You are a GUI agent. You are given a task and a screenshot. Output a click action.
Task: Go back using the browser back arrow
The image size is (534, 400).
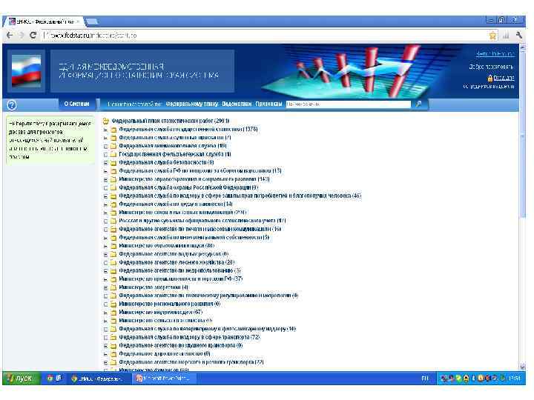pyautogui.click(x=10, y=35)
